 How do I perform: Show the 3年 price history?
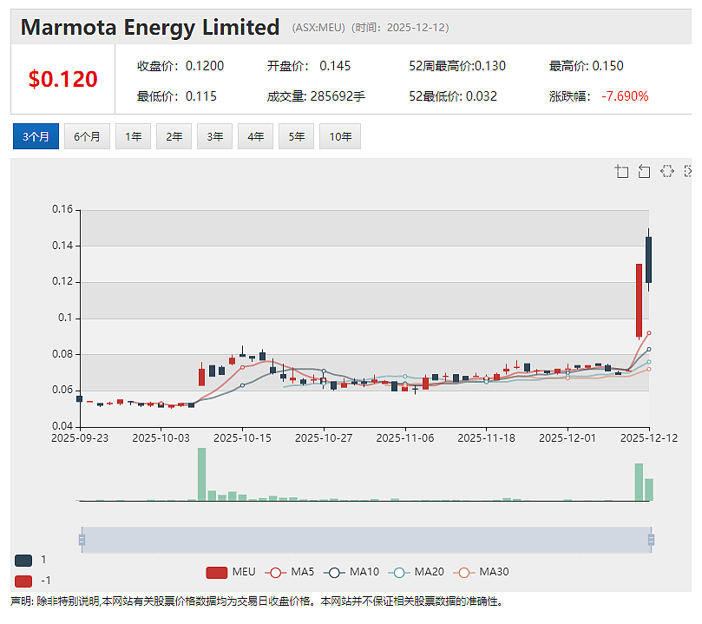(x=214, y=136)
